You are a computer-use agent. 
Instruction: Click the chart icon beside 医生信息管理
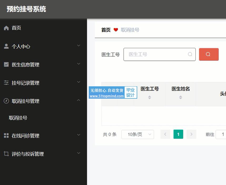6,64
